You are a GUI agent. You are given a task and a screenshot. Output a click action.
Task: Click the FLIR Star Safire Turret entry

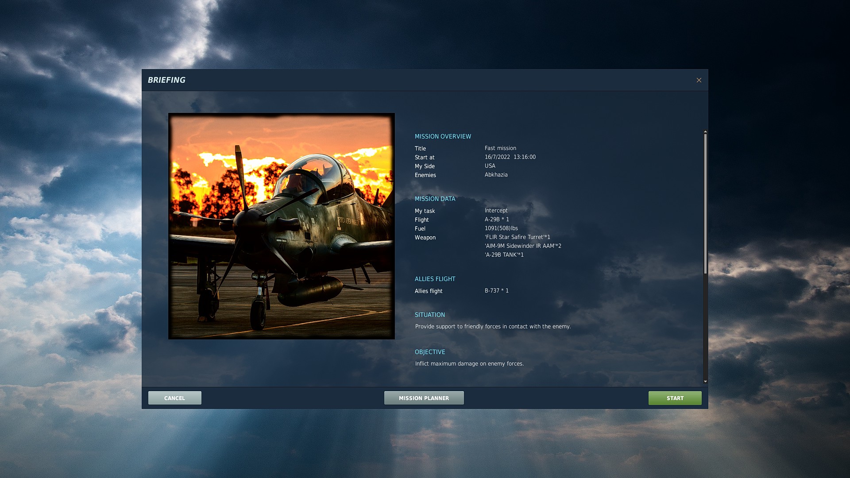point(517,237)
